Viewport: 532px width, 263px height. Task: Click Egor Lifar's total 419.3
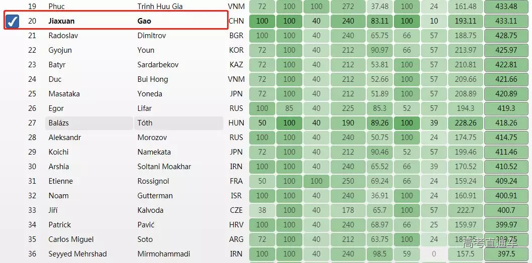coord(506,108)
